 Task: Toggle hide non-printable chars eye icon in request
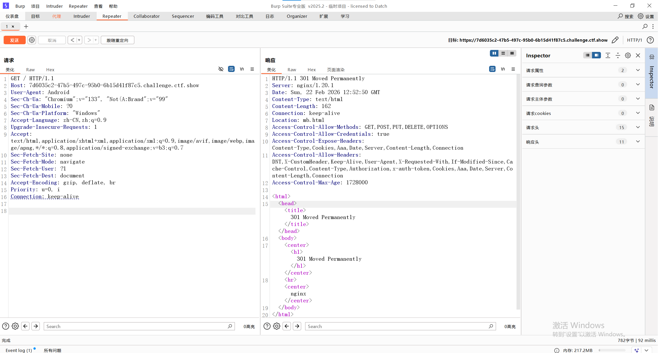(221, 69)
